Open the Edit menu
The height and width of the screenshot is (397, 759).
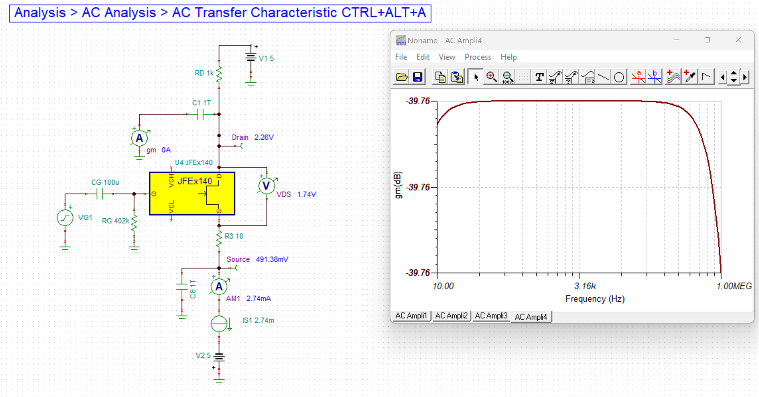pyautogui.click(x=423, y=57)
